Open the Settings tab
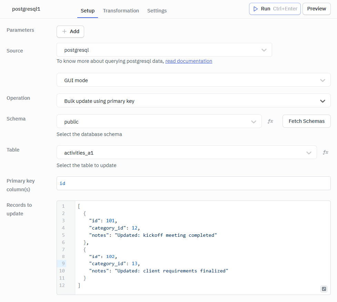This screenshot has height=302, width=337. click(x=157, y=11)
